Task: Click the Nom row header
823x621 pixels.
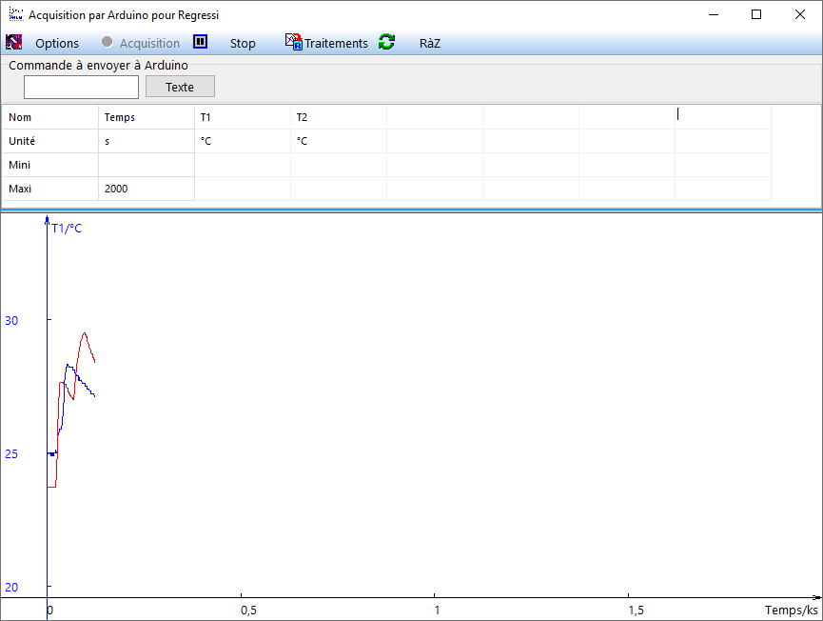Action: click(x=50, y=117)
